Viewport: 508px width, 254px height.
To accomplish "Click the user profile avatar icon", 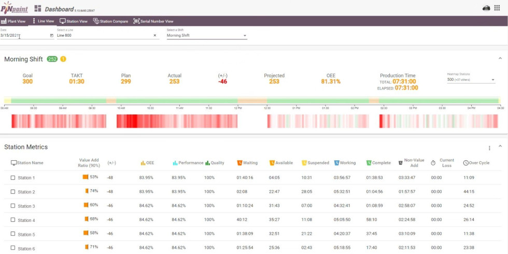I will coord(486,8).
